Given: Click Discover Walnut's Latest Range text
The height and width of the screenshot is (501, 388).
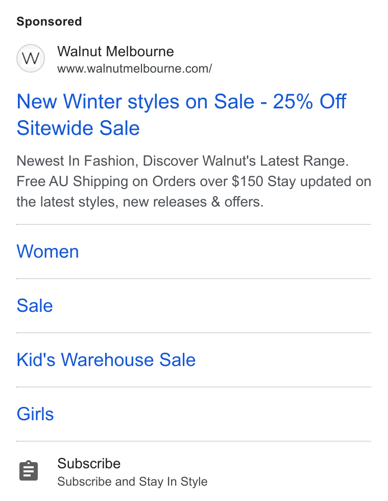Looking at the screenshot, I should pyautogui.click(x=246, y=161).
